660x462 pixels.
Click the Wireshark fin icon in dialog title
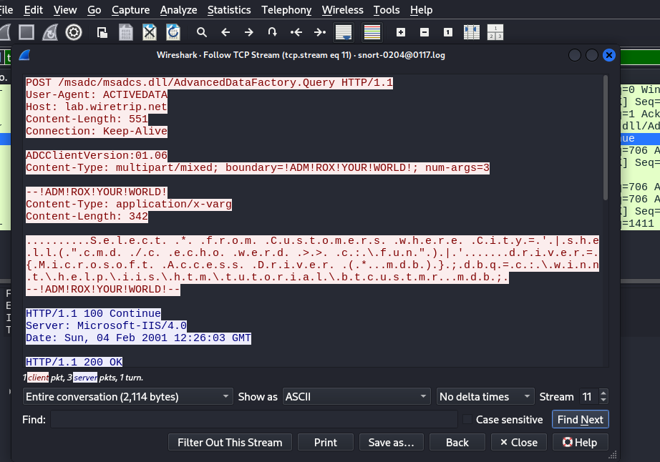click(x=25, y=55)
